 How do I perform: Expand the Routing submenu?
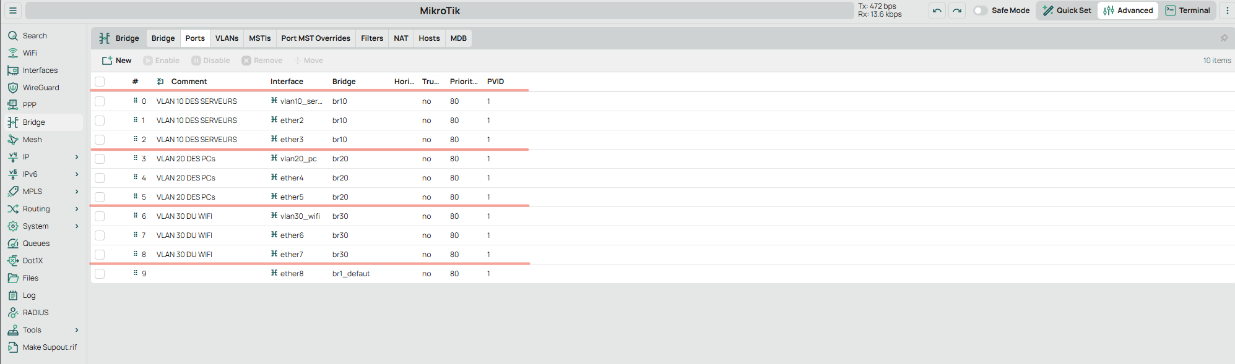pyautogui.click(x=77, y=209)
